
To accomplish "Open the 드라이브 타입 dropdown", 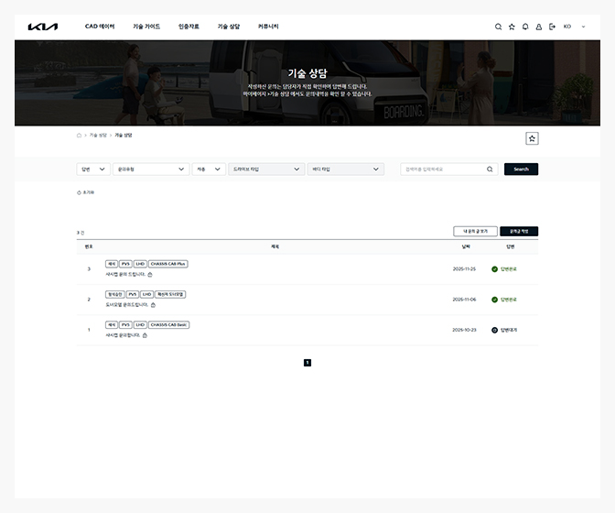I will [x=266, y=169].
